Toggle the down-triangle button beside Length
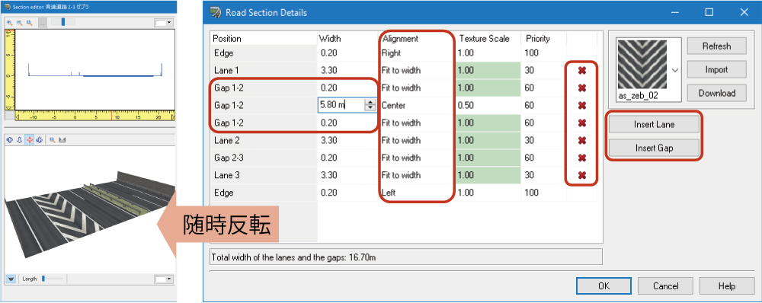Screen dimensions: 762x303 [11, 279]
